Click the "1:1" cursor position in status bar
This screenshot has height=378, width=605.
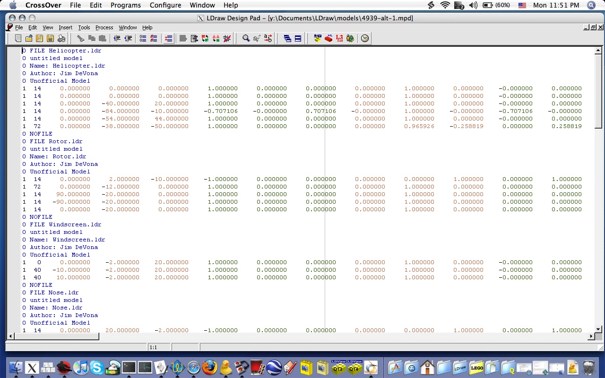(x=153, y=347)
